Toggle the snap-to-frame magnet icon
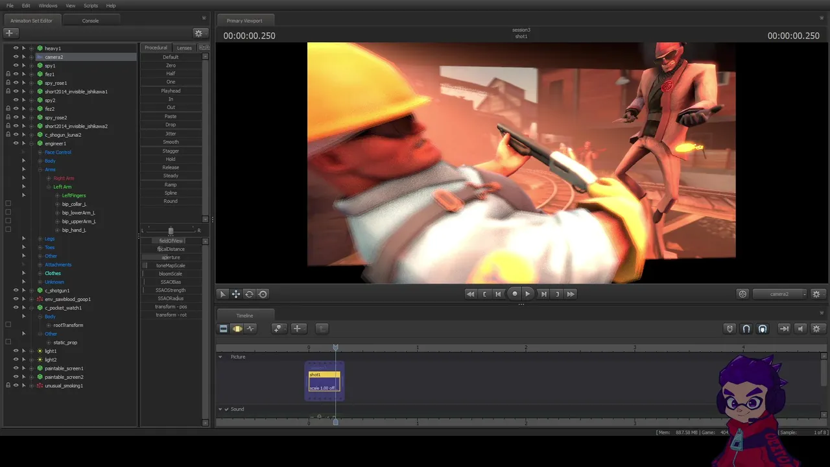 pyautogui.click(x=763, y=329)
